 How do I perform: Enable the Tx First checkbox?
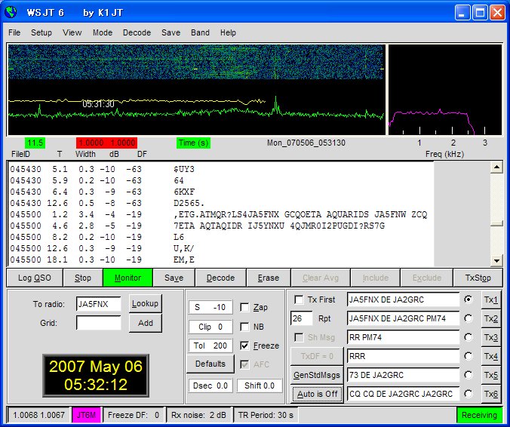pos(299,300)
